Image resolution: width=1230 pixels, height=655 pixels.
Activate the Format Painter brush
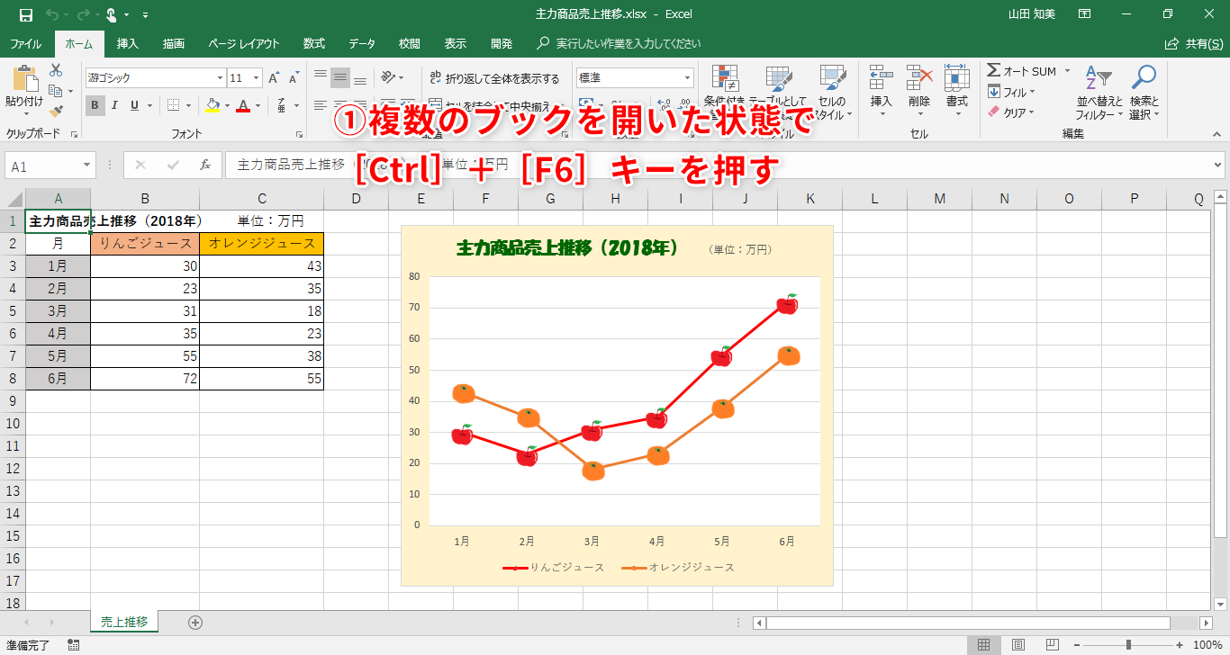[x=56, y=112]
